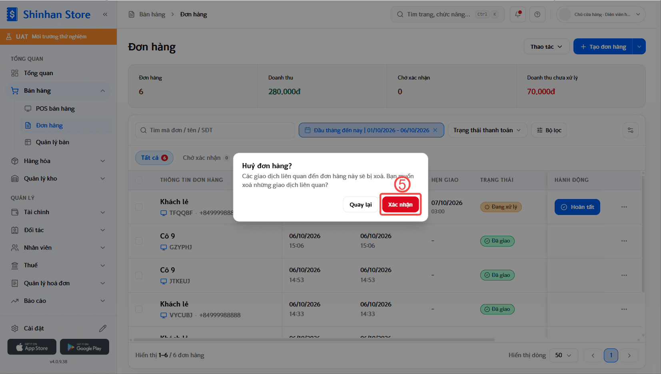
Task: Collapse the Bán hàng sidebar section
Action: tap(58, 91)
